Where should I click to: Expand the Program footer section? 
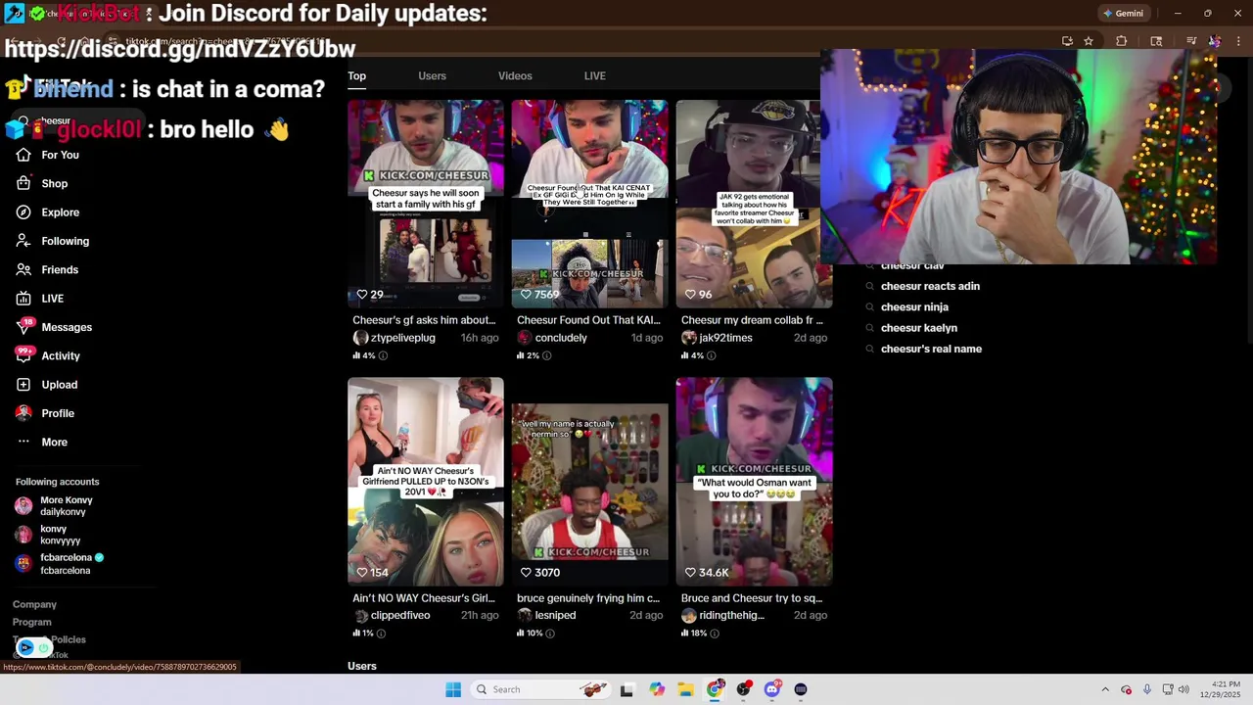click(32, 623)
